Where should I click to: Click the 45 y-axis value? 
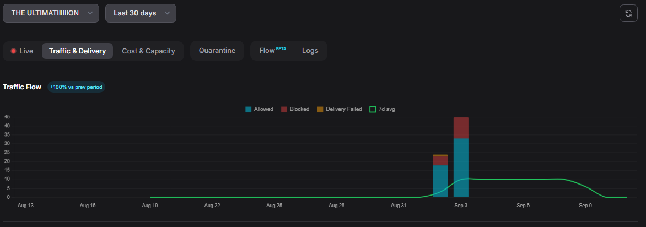pyautogui.click(x=7, y=117)
